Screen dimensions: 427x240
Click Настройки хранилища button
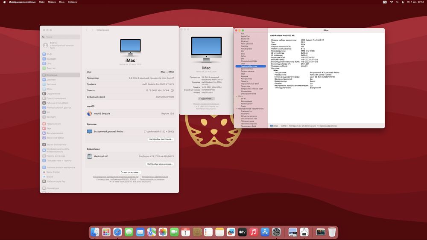click(x=160, y=164)
